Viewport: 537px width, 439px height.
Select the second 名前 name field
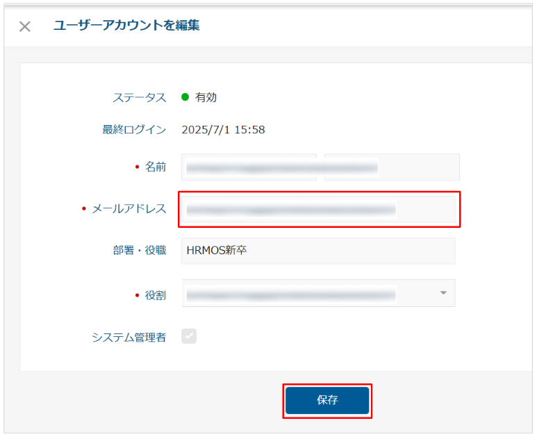pos(392,167)
